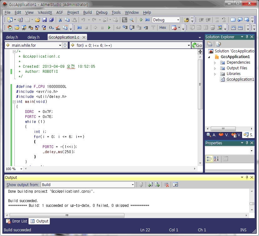Click the Go button in navigation bar
This screenshot has height=236, width=259.
coord(197,46)
